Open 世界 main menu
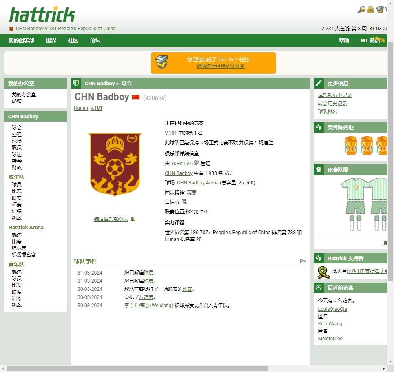 pyautogui.click(x=51, y=40)
